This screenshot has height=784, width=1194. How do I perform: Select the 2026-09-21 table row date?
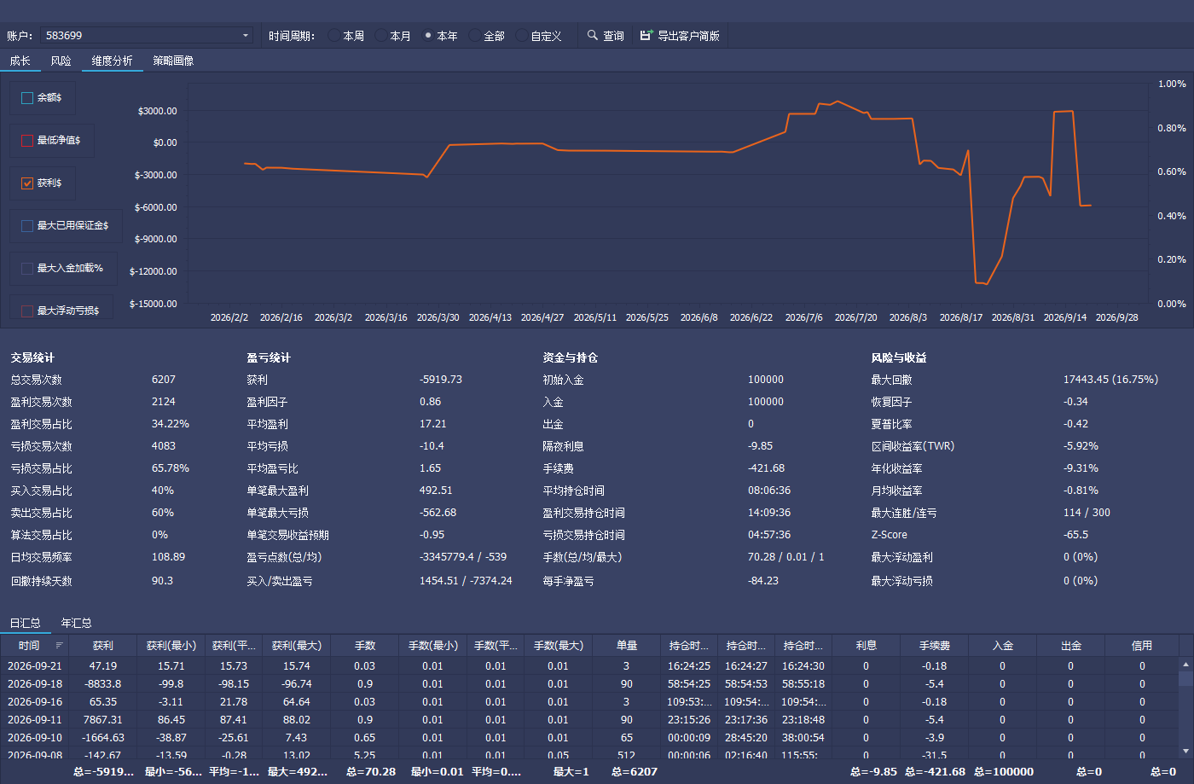click(x=35, y=666)
